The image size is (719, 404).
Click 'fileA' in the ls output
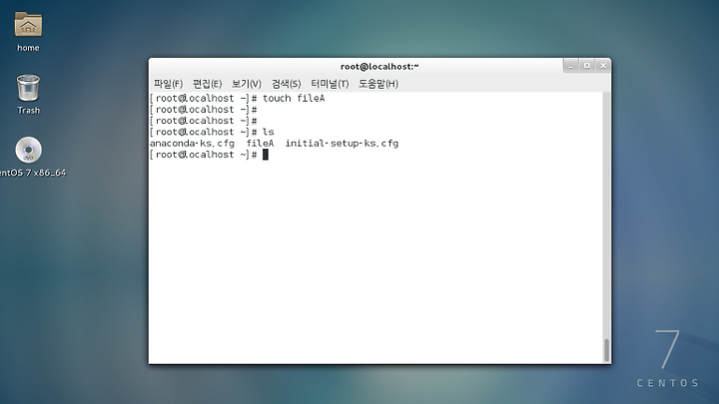click(x=260, y=144)
